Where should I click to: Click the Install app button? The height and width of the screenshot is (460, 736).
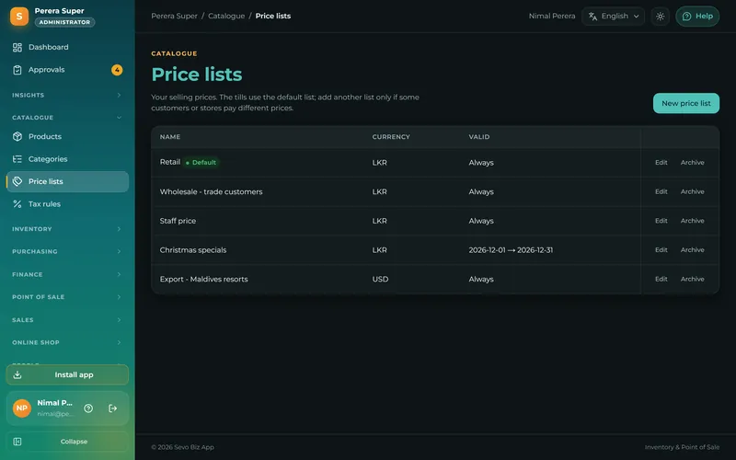(x=67, y=374)
